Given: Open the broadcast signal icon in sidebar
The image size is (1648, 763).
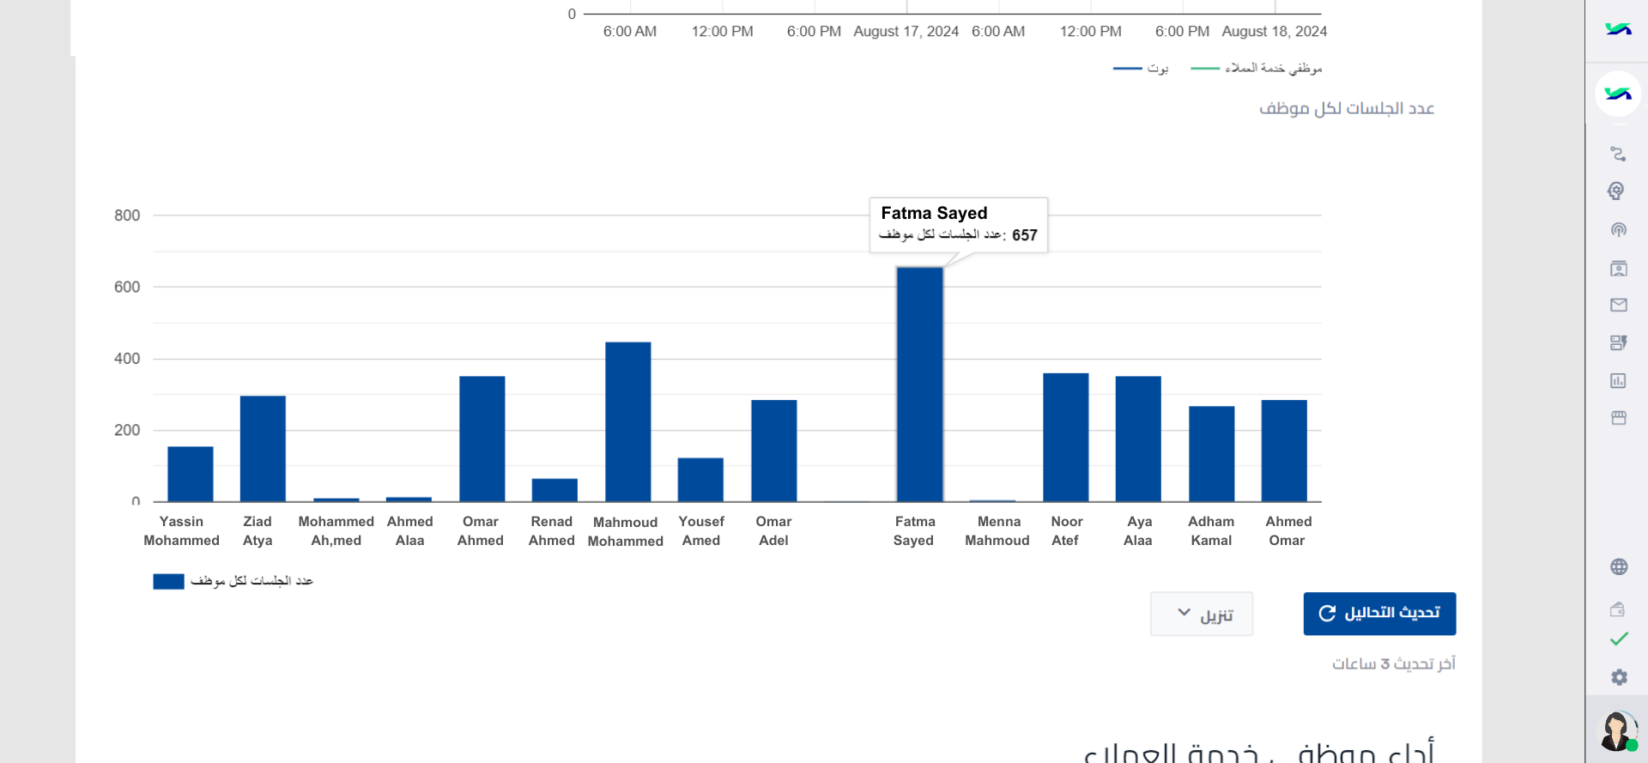Looking at the screenshot, I should click(x=1618, y=230).
